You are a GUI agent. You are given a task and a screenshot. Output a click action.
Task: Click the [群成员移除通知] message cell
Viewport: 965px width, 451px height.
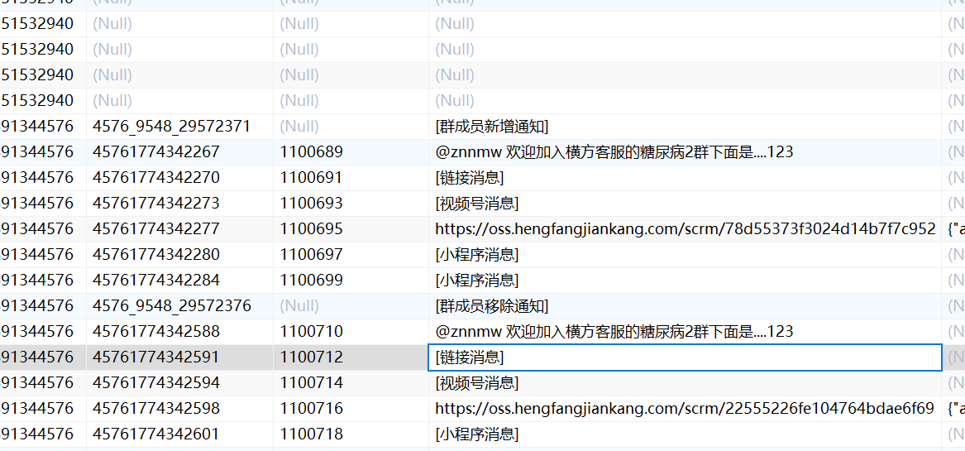click(x=491, y=306)
